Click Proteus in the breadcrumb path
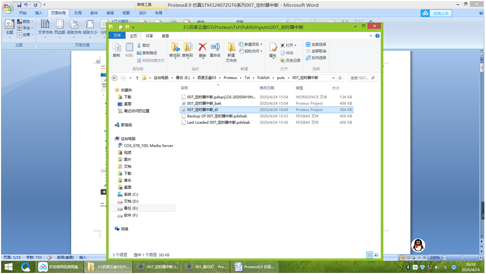486x274 pixels. click(x=230, y=78)
